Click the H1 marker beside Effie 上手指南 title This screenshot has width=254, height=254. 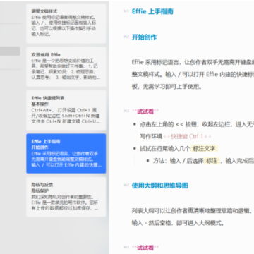(126, 11)
